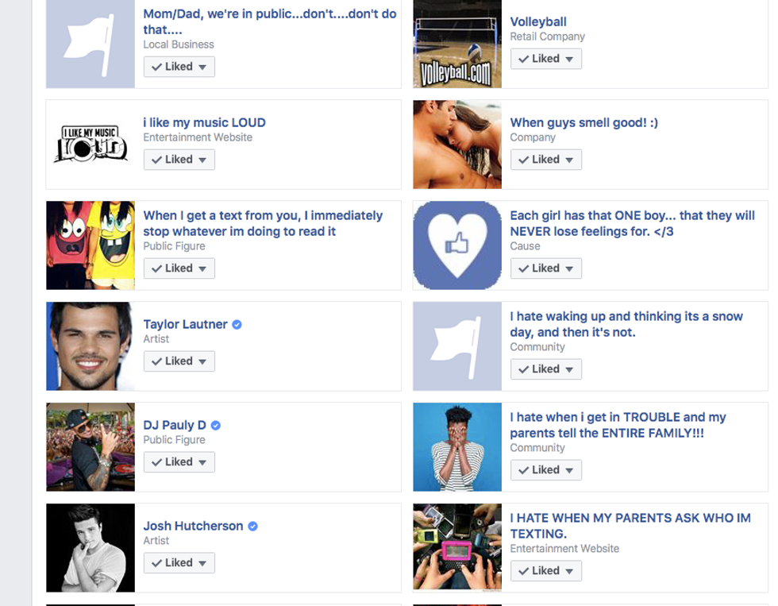Click the heart thumbs-up page icon

coord(457,245)
